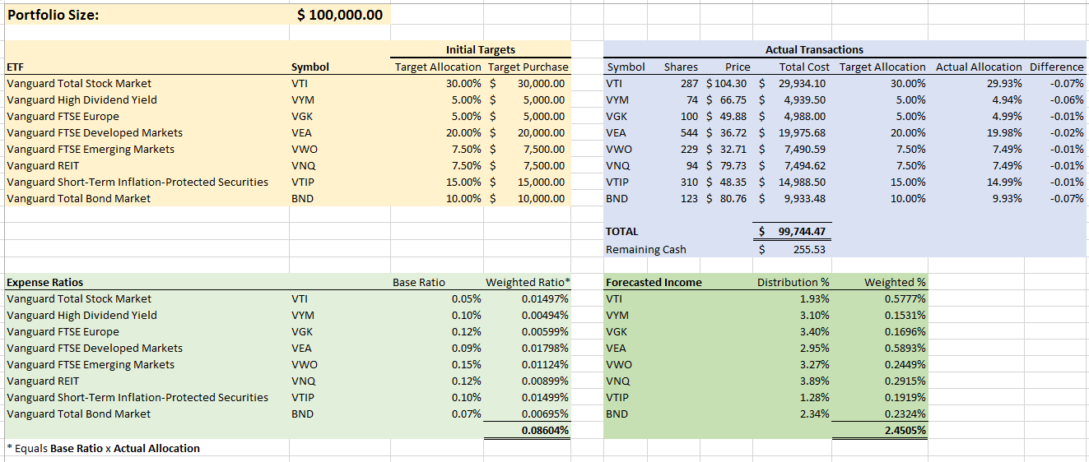Screen dimensions: 1089x462
Task: Click 'Vanguard Short-Term Inflation-Protected Securities' in the ETF list
Action: 137,182
